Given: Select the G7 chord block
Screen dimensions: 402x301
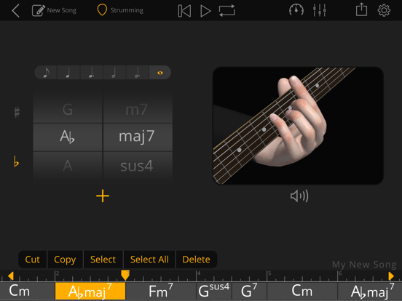Looking at the screenshot, I should click(x=249, y=292).
